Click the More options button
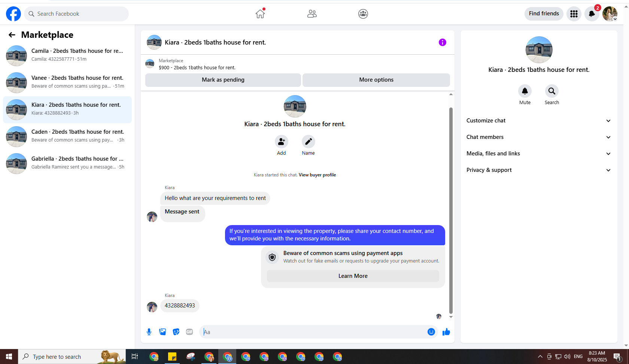The image size is (629, 364). coord(376,80)
